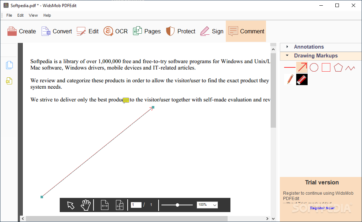Open the Sign tool
Image resolution: width=362 pixels, height=222 pixels.
(212, 31)
